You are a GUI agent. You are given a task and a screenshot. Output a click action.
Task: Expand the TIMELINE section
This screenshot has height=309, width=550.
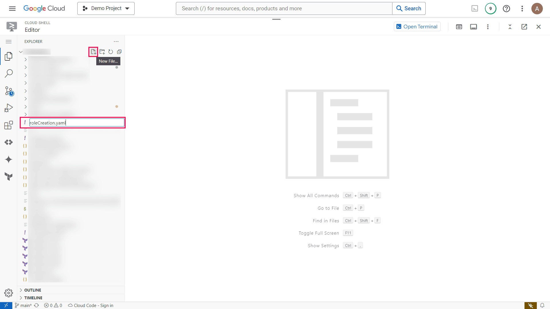pos(33,298)
